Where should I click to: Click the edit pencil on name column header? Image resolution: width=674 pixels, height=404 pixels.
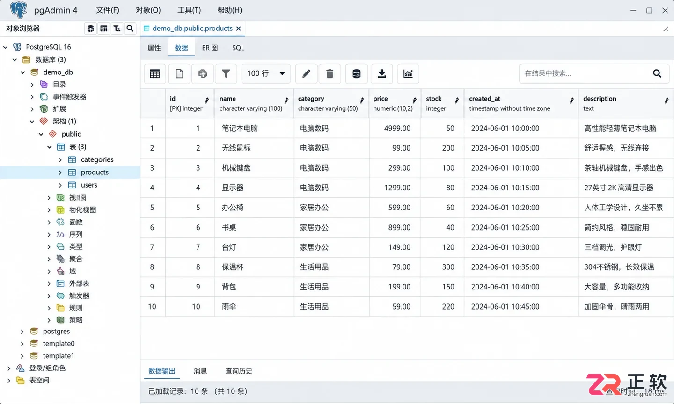pyautogui.click(x=286, y=101)
